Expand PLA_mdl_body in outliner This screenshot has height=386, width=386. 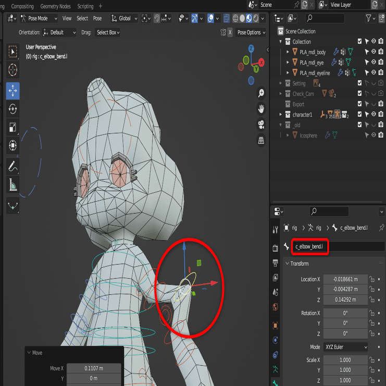click(288, 52)
